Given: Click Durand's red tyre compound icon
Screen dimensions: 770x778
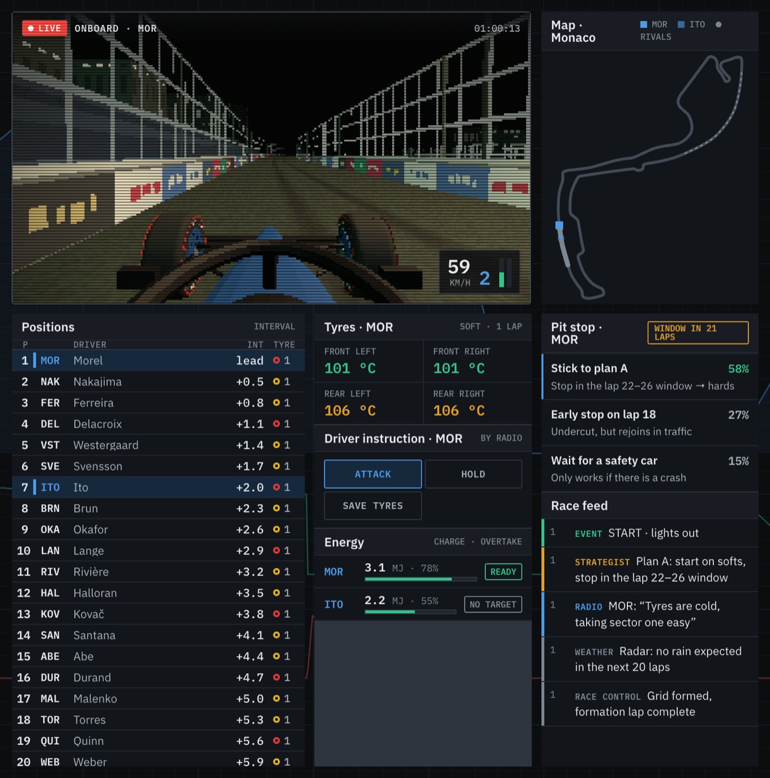Looking at the screenshot, I should pyautogui.click(x=276, y=678).
